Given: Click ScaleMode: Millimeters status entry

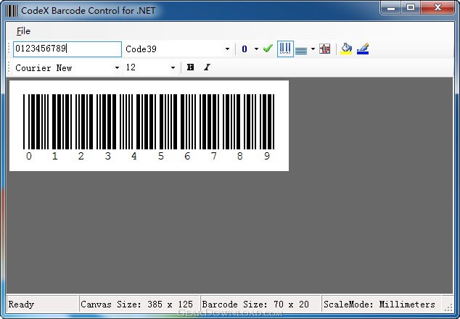Looking at the screenshot, I should (x=379, y=304).
